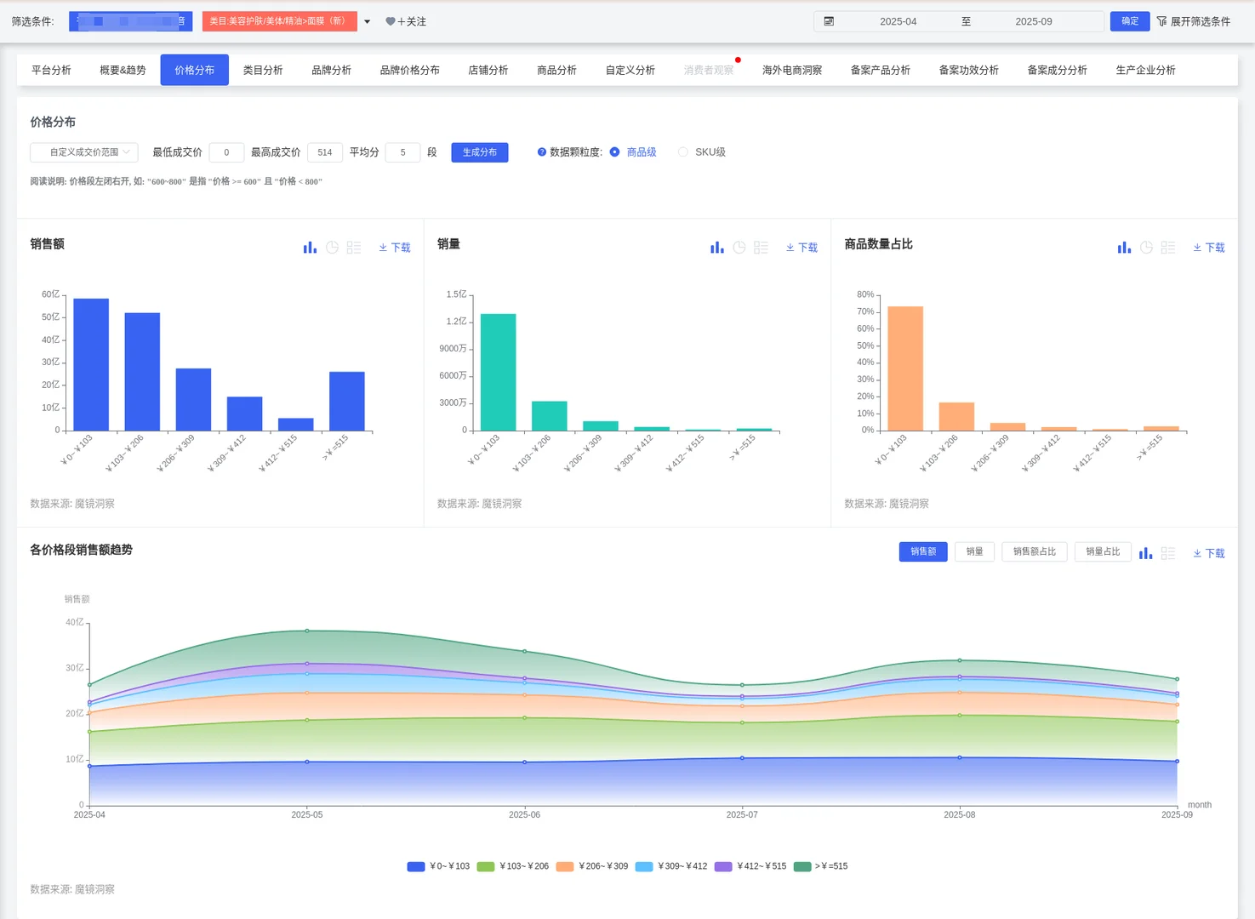Image resolution: width=1255 pixels, height=919 pixels.
Task: Select 销售额占比 metric for trend chart
Action: coord(1035,551)
